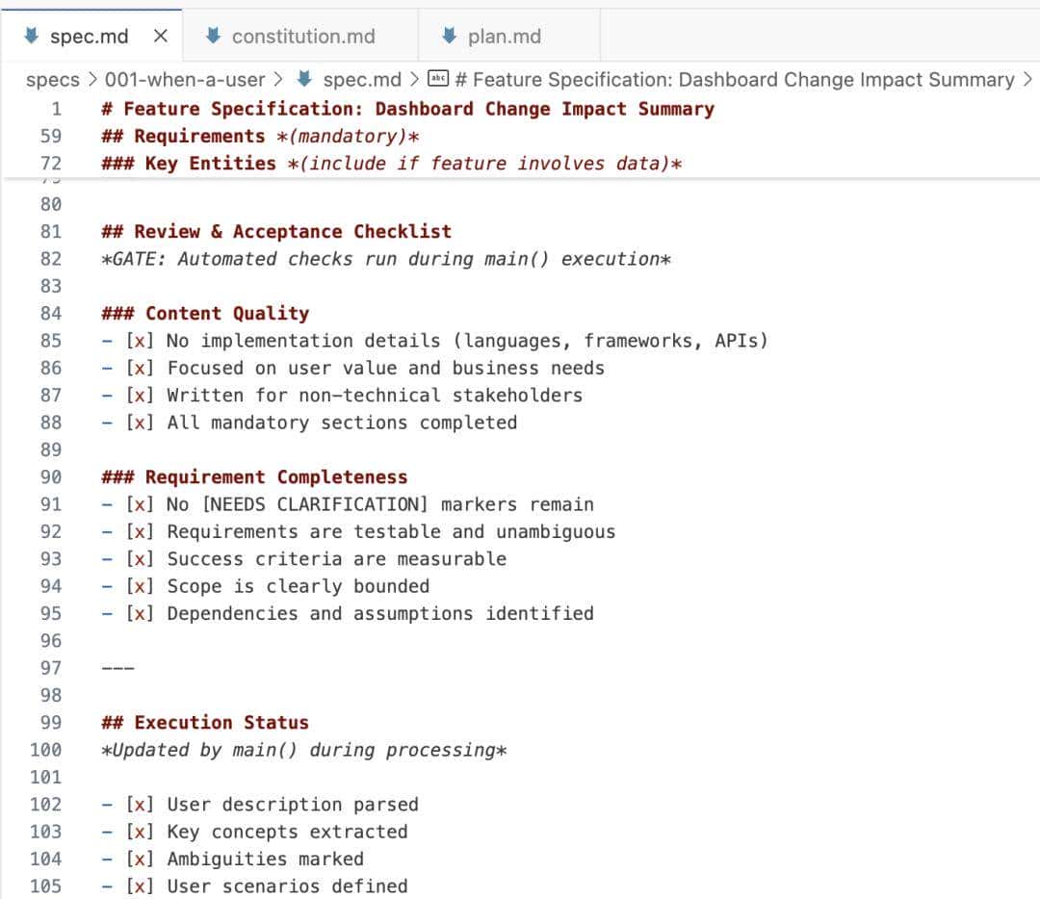The width and height of the screenshot is (1040, 899).
Task: Close the spec.md tab
Action: 161,37
